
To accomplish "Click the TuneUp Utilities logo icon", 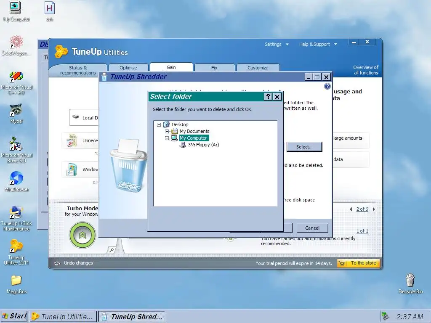I will click(61, 51).
